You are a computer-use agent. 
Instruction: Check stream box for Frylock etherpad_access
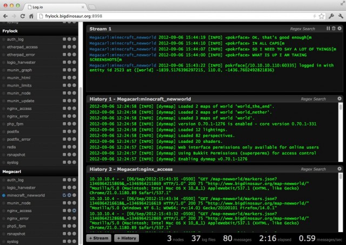click(x=64, y=47)
